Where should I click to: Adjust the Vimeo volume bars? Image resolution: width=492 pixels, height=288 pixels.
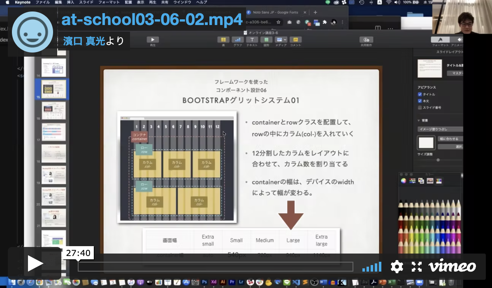(372, 267)
